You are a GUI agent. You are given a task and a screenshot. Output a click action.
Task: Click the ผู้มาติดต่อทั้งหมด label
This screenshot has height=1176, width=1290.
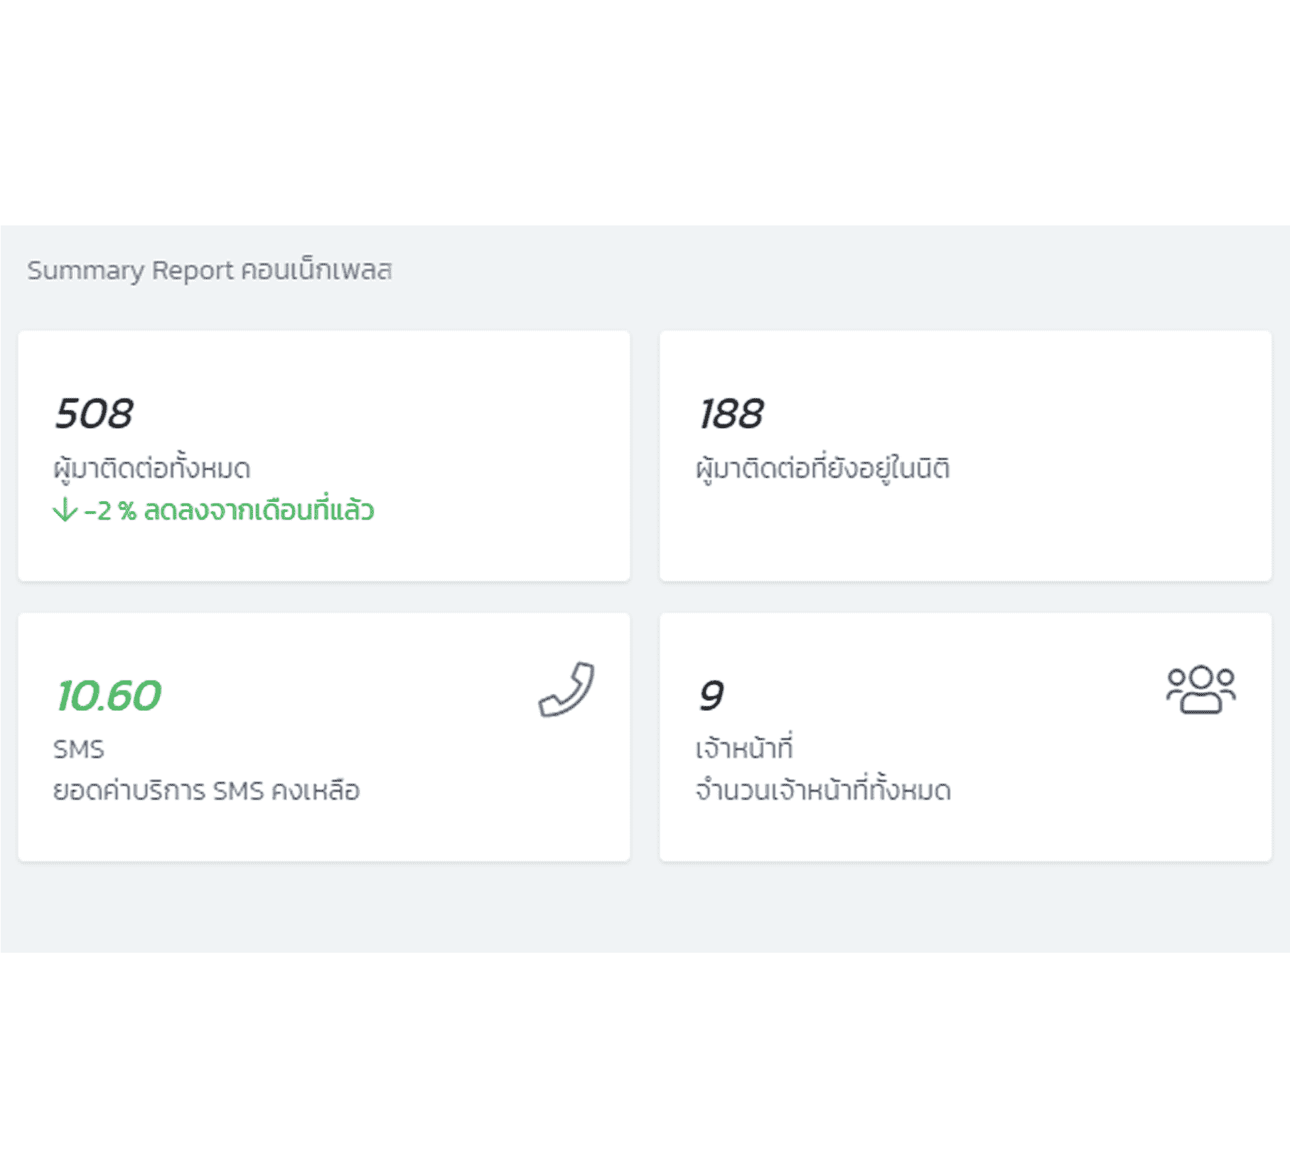[152, 469]
